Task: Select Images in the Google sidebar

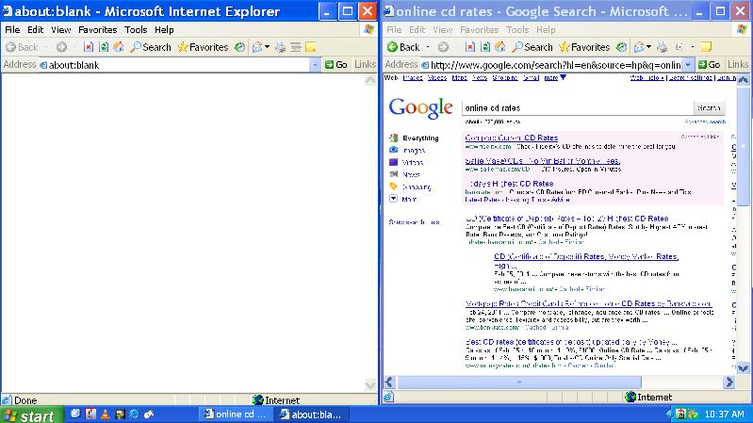Action: (407, 151)
